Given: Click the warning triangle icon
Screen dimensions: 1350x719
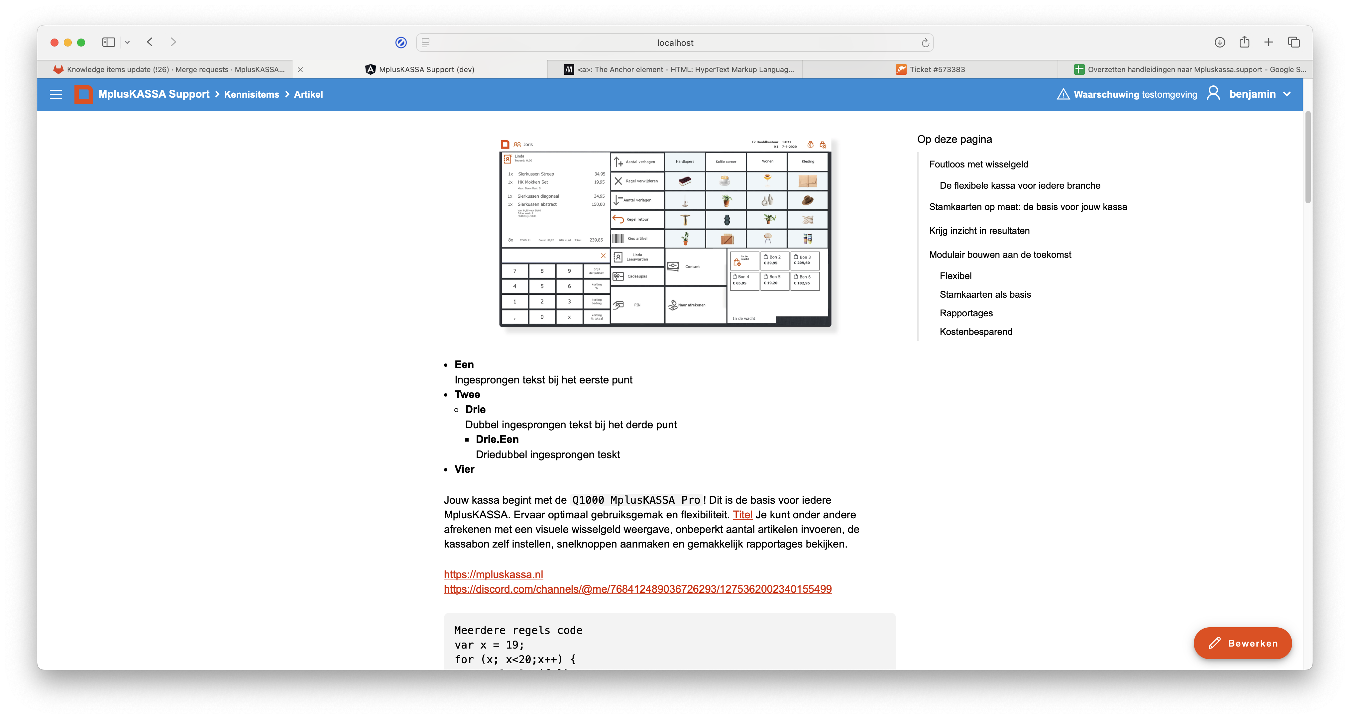Looking at the screenshot, I should click(1063, 94).
